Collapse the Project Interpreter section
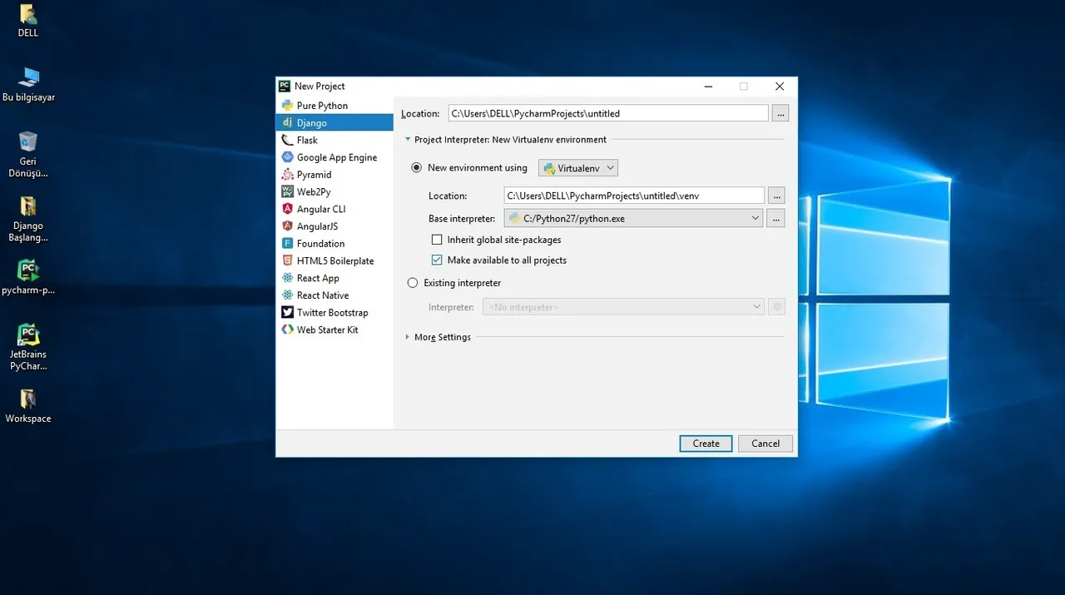The image size is (1065, 595). (x=408, y=140)
